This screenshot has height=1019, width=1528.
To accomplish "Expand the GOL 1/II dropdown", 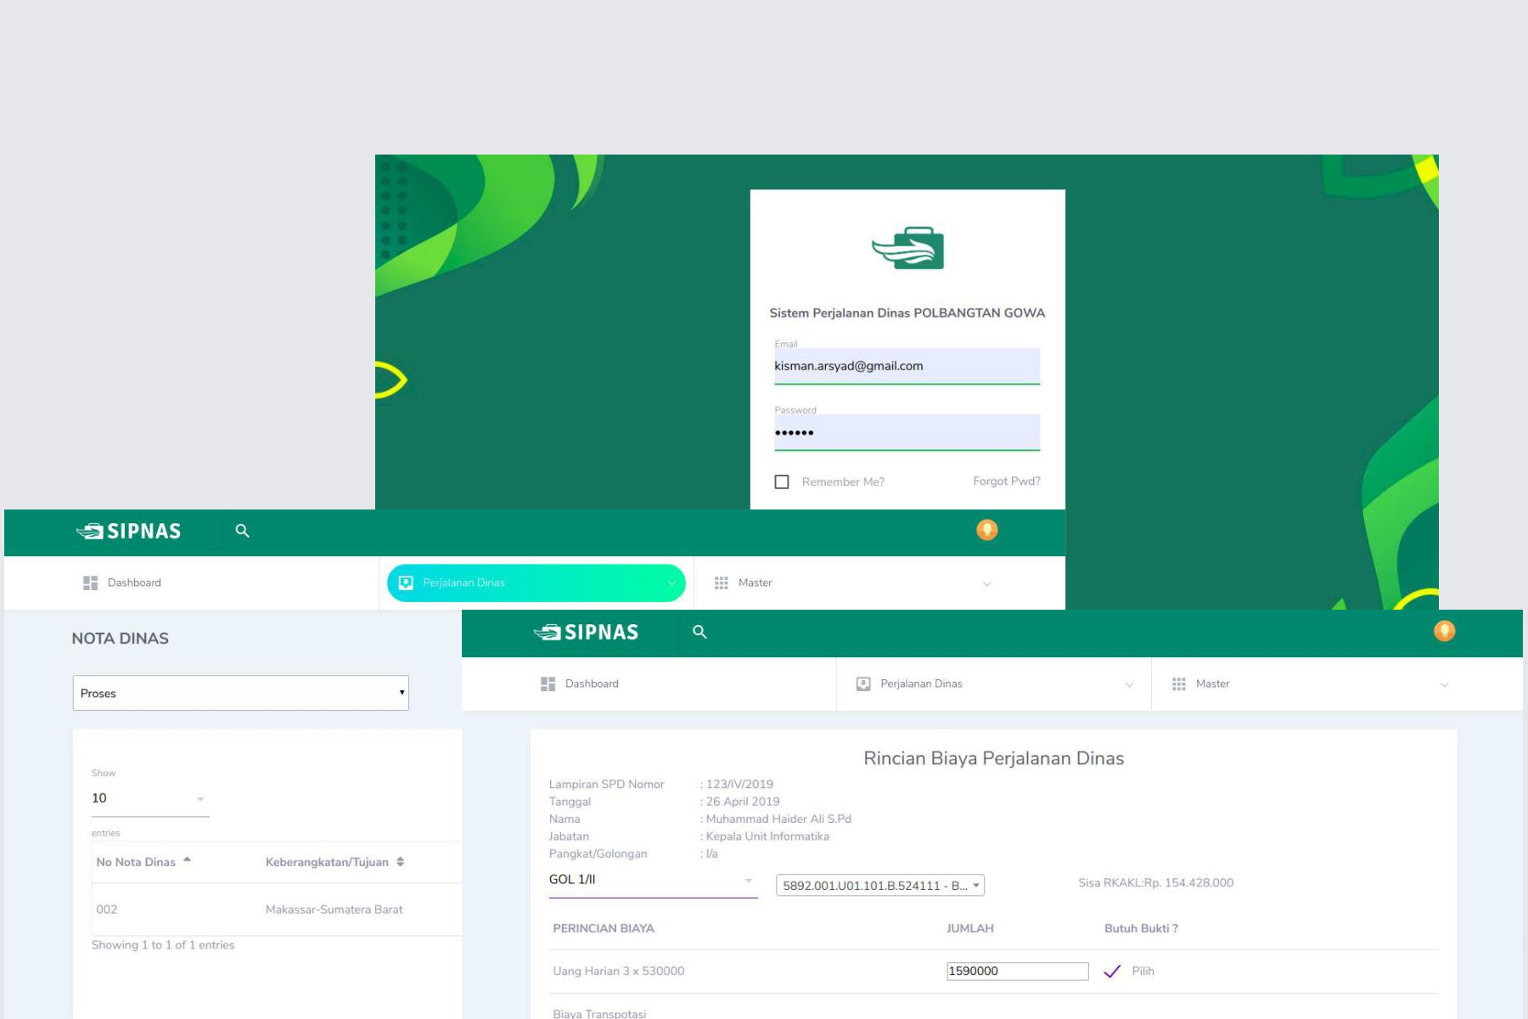I will (653, 881).
